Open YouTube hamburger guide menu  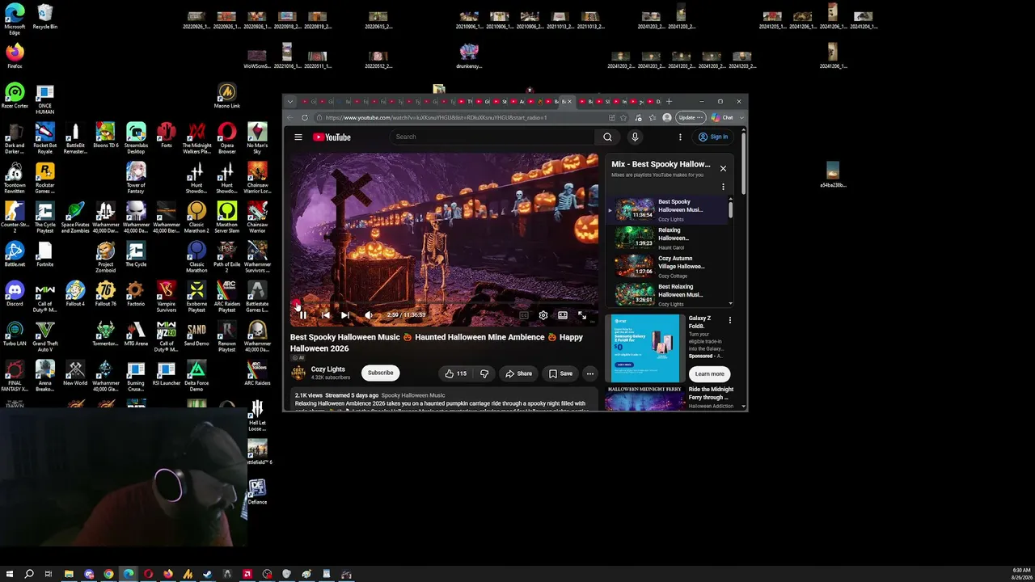(298, 137)
